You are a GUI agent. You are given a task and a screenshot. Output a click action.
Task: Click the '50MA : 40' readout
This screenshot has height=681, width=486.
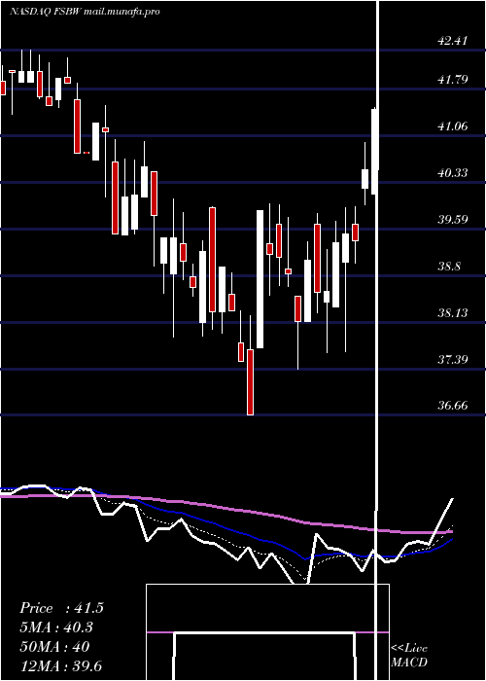pos(54,647)
